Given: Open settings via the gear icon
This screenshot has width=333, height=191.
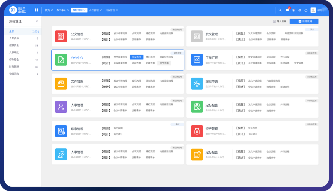Looking at the screenshot, I should 300,10.
